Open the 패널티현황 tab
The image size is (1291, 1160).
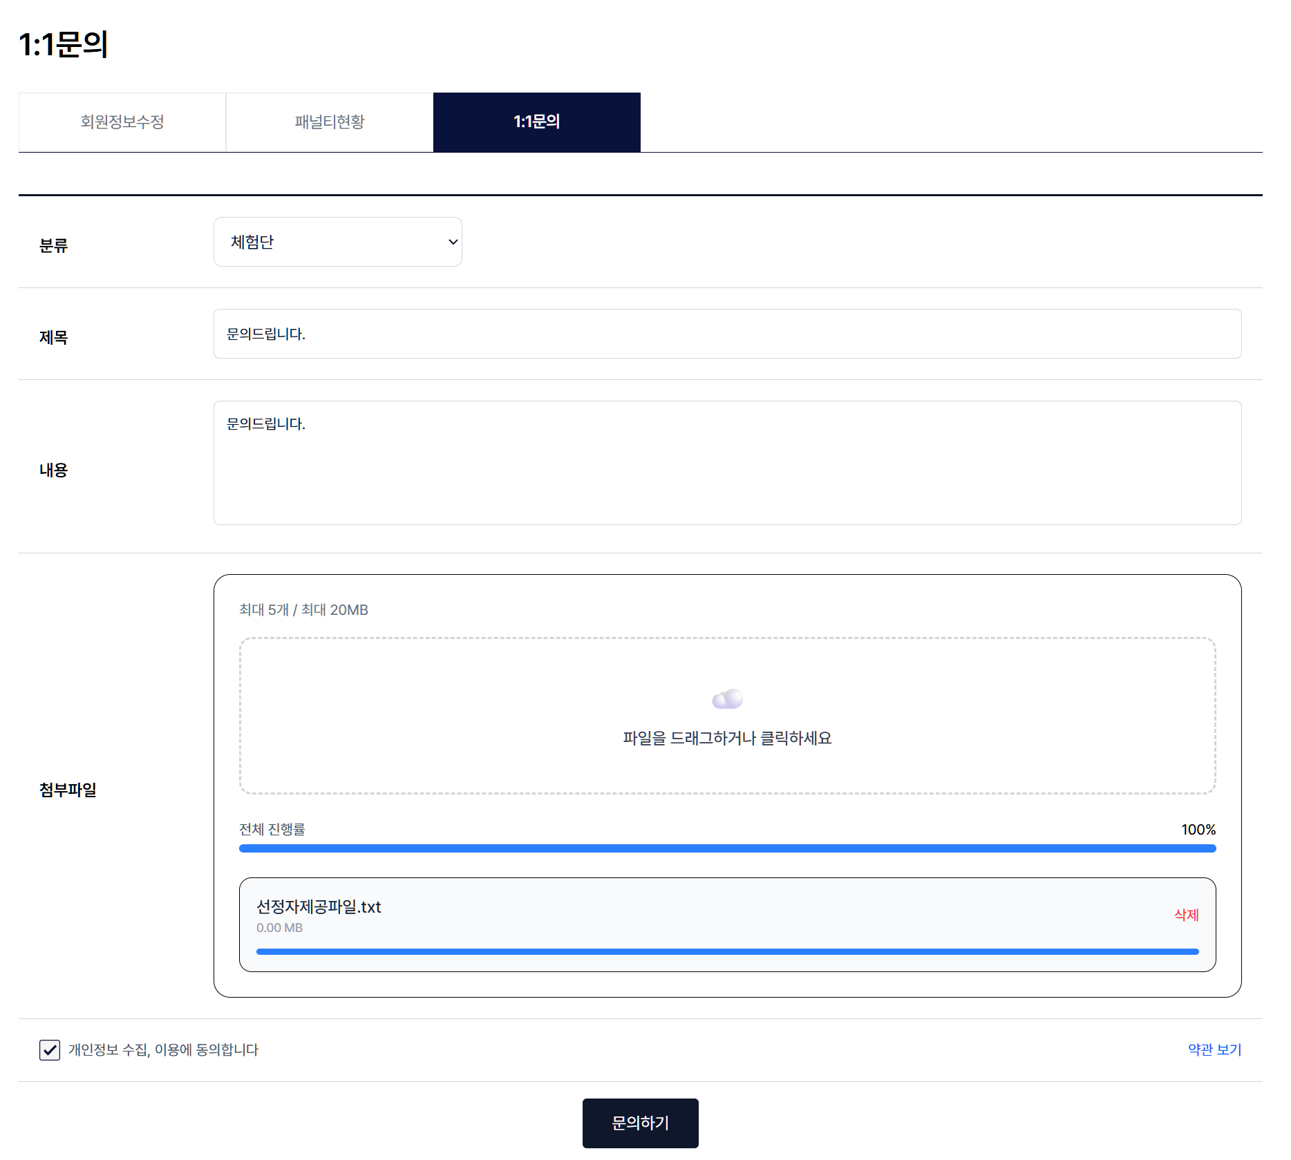(x=329, y=122)
